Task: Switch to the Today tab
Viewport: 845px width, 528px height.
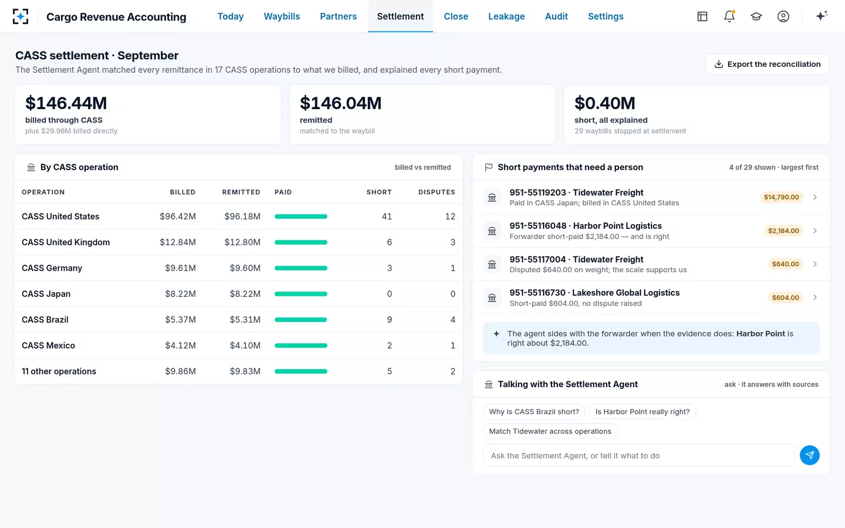Action: (x=231, y=16)
